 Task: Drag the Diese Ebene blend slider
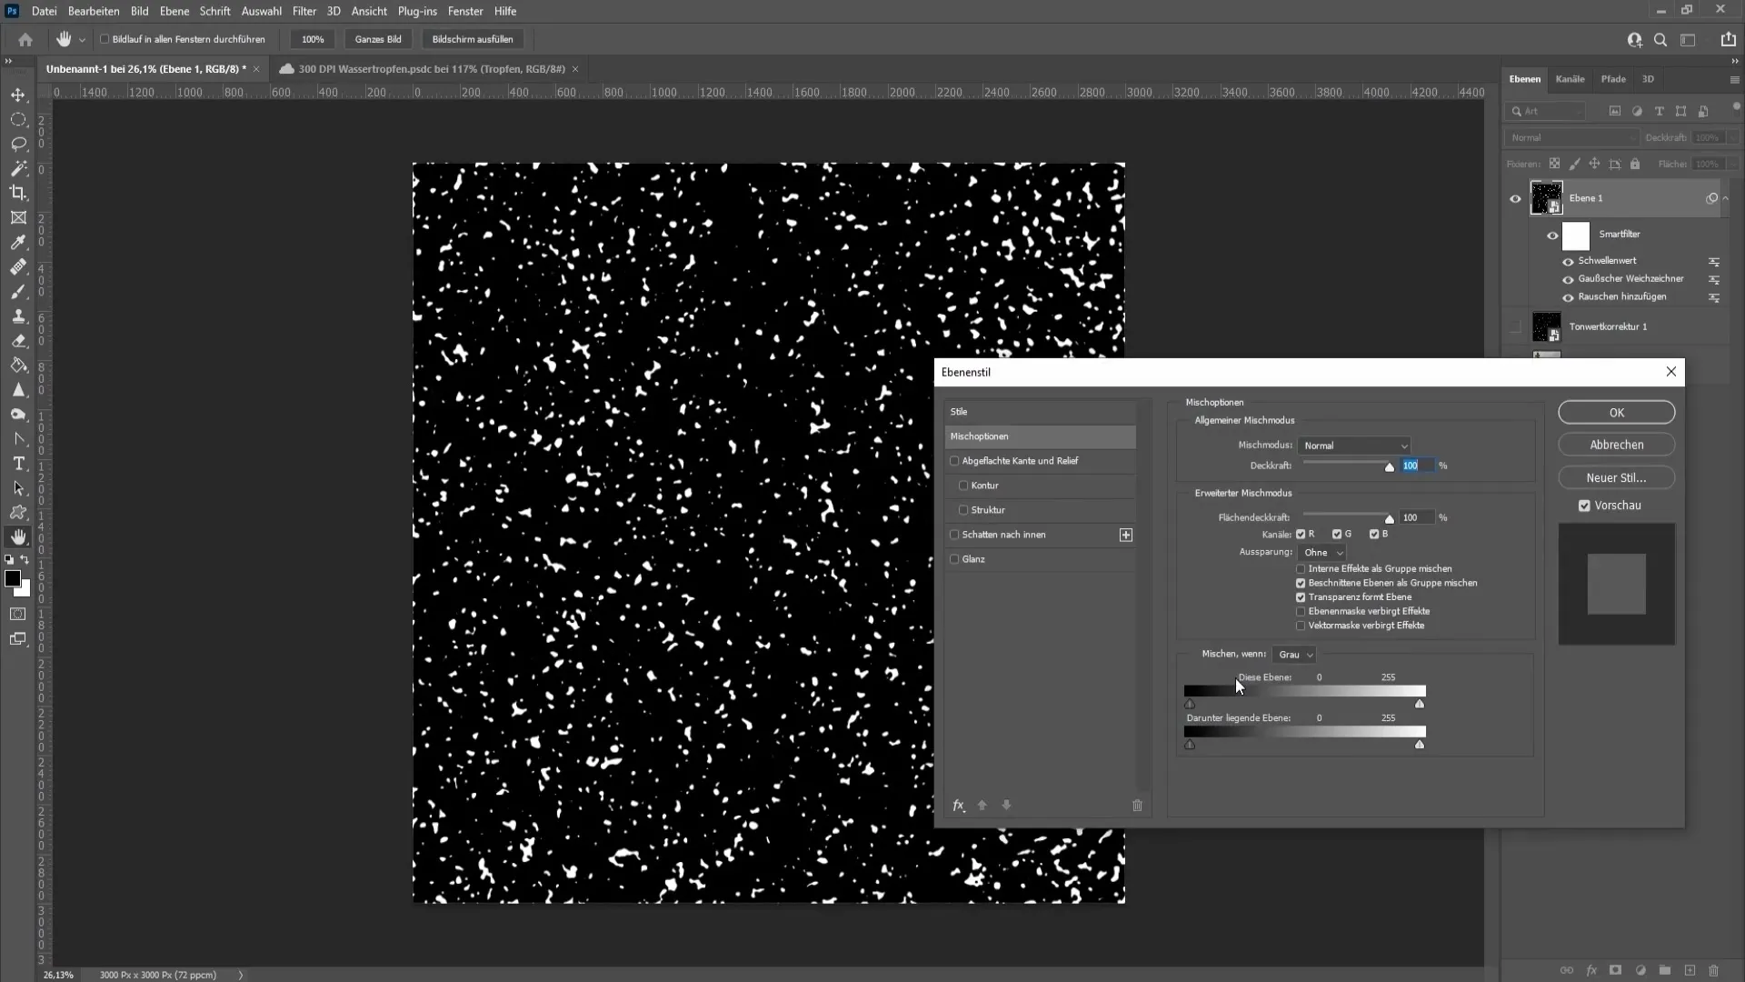[1190, 704]
